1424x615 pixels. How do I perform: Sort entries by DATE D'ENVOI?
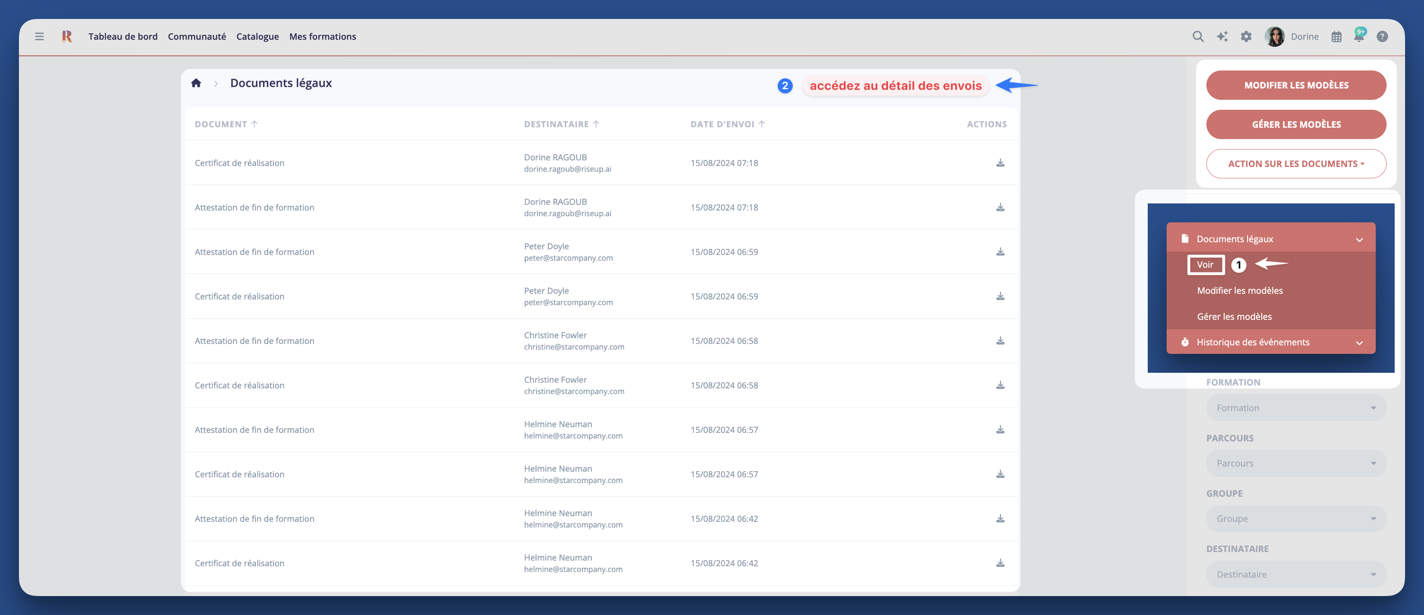pyautogui.click(x=727, y=124)
